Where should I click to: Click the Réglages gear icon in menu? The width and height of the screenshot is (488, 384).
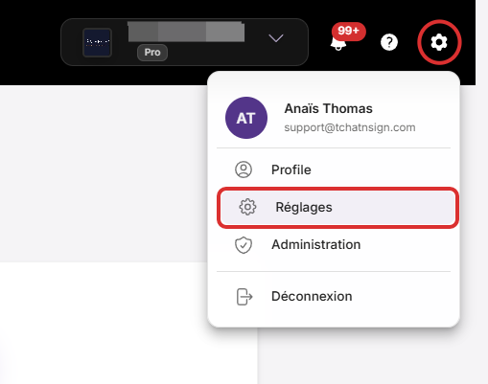[247, 207]
